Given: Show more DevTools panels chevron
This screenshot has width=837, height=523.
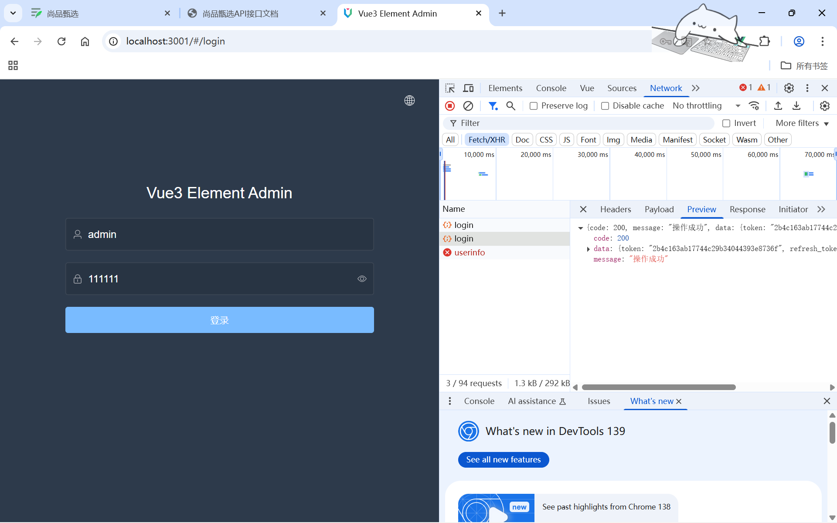Looking at the screenshot, I should [696, 88].
